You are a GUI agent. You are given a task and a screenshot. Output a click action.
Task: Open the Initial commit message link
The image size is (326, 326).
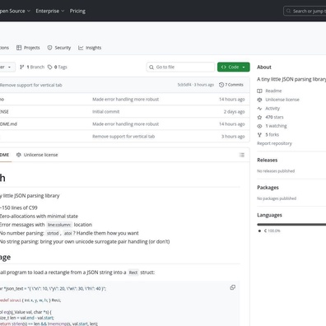[x=106, y=112]
